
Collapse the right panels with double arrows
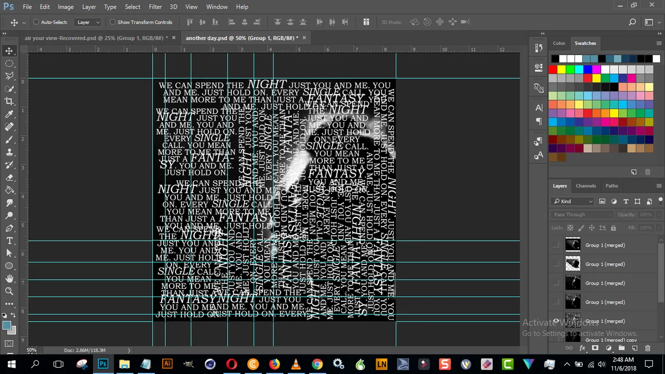tap(660, 33)
